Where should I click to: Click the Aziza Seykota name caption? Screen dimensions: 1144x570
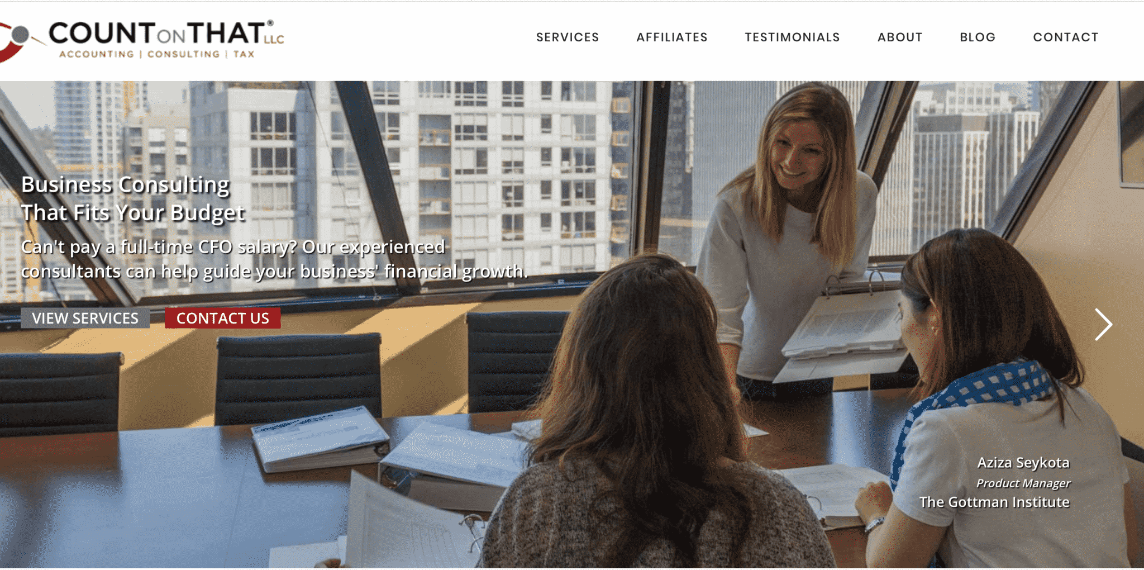[x=1023, y=463]
